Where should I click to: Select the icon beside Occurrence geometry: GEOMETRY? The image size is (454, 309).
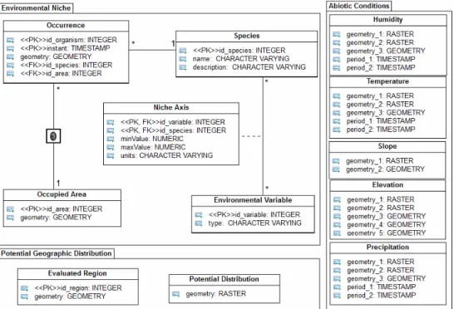[x=11, y=56]
